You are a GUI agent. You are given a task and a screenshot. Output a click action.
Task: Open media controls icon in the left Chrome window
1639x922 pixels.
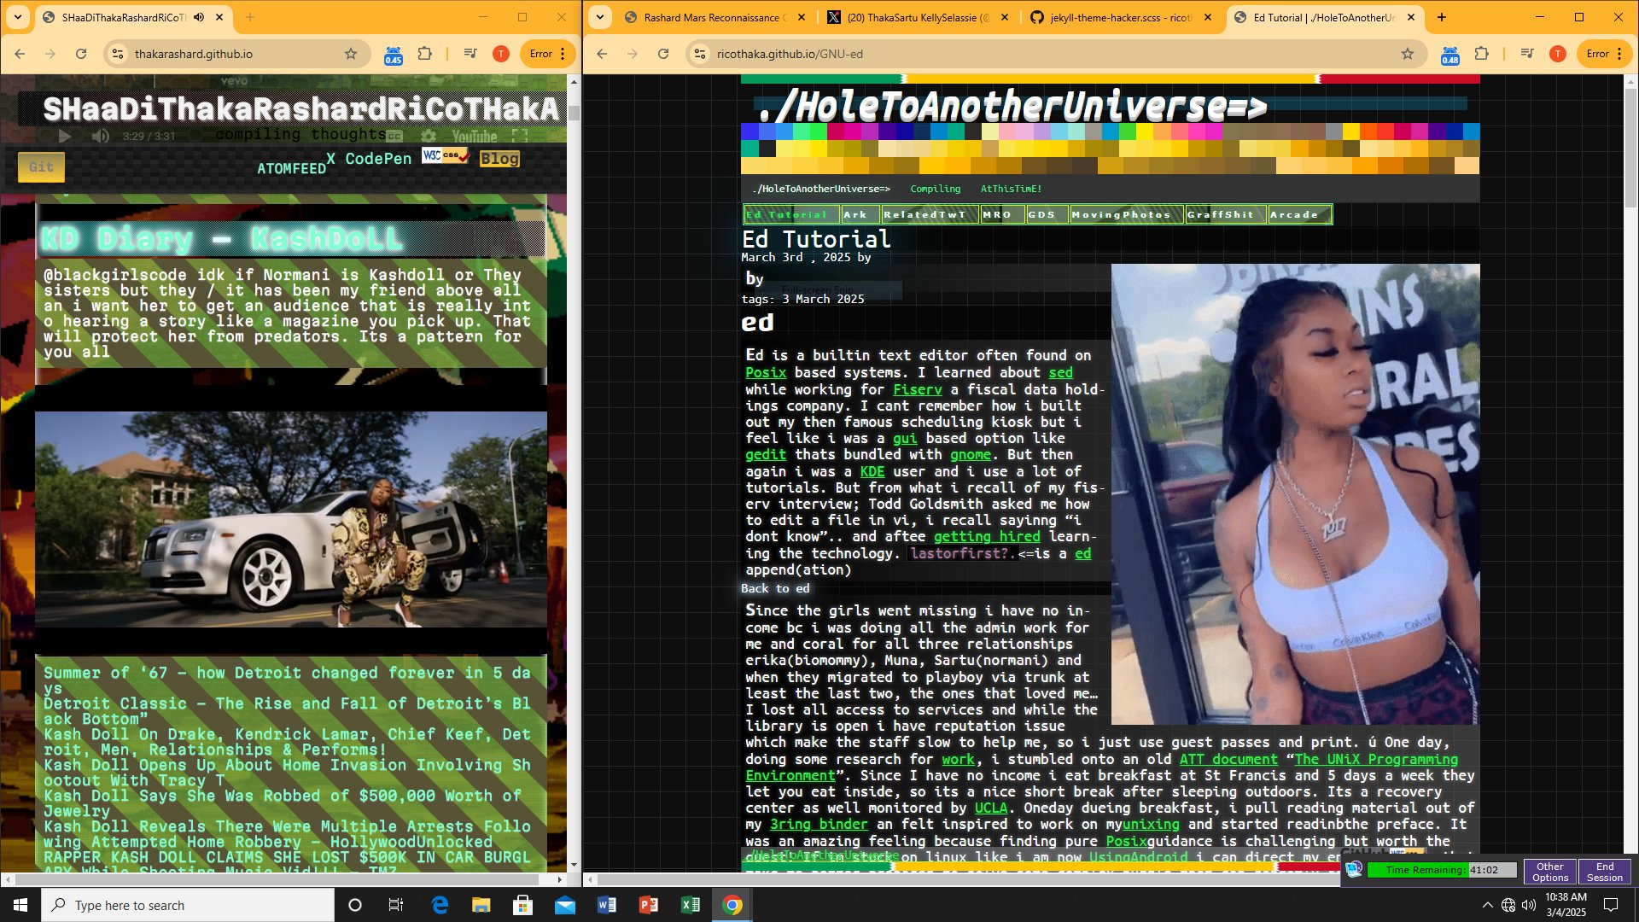point(470,54)
